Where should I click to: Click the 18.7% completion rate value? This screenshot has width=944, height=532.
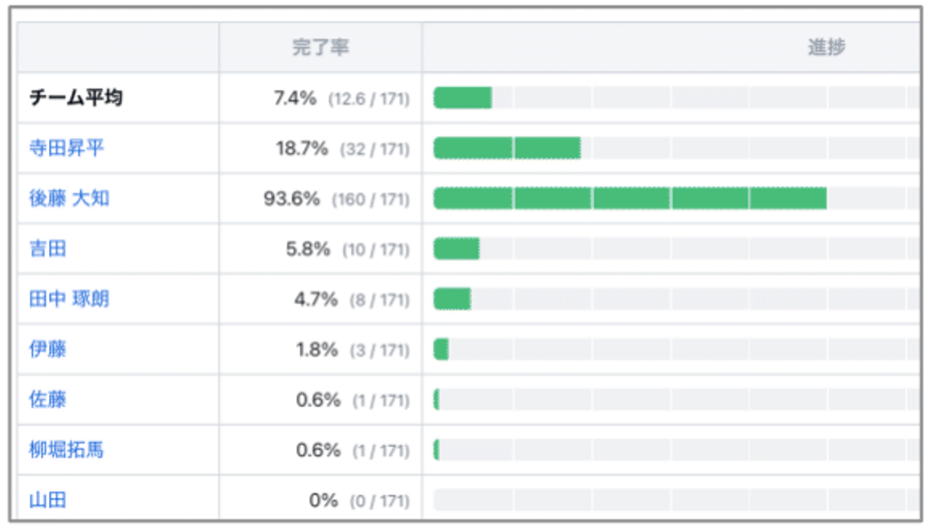click(302, 148)
